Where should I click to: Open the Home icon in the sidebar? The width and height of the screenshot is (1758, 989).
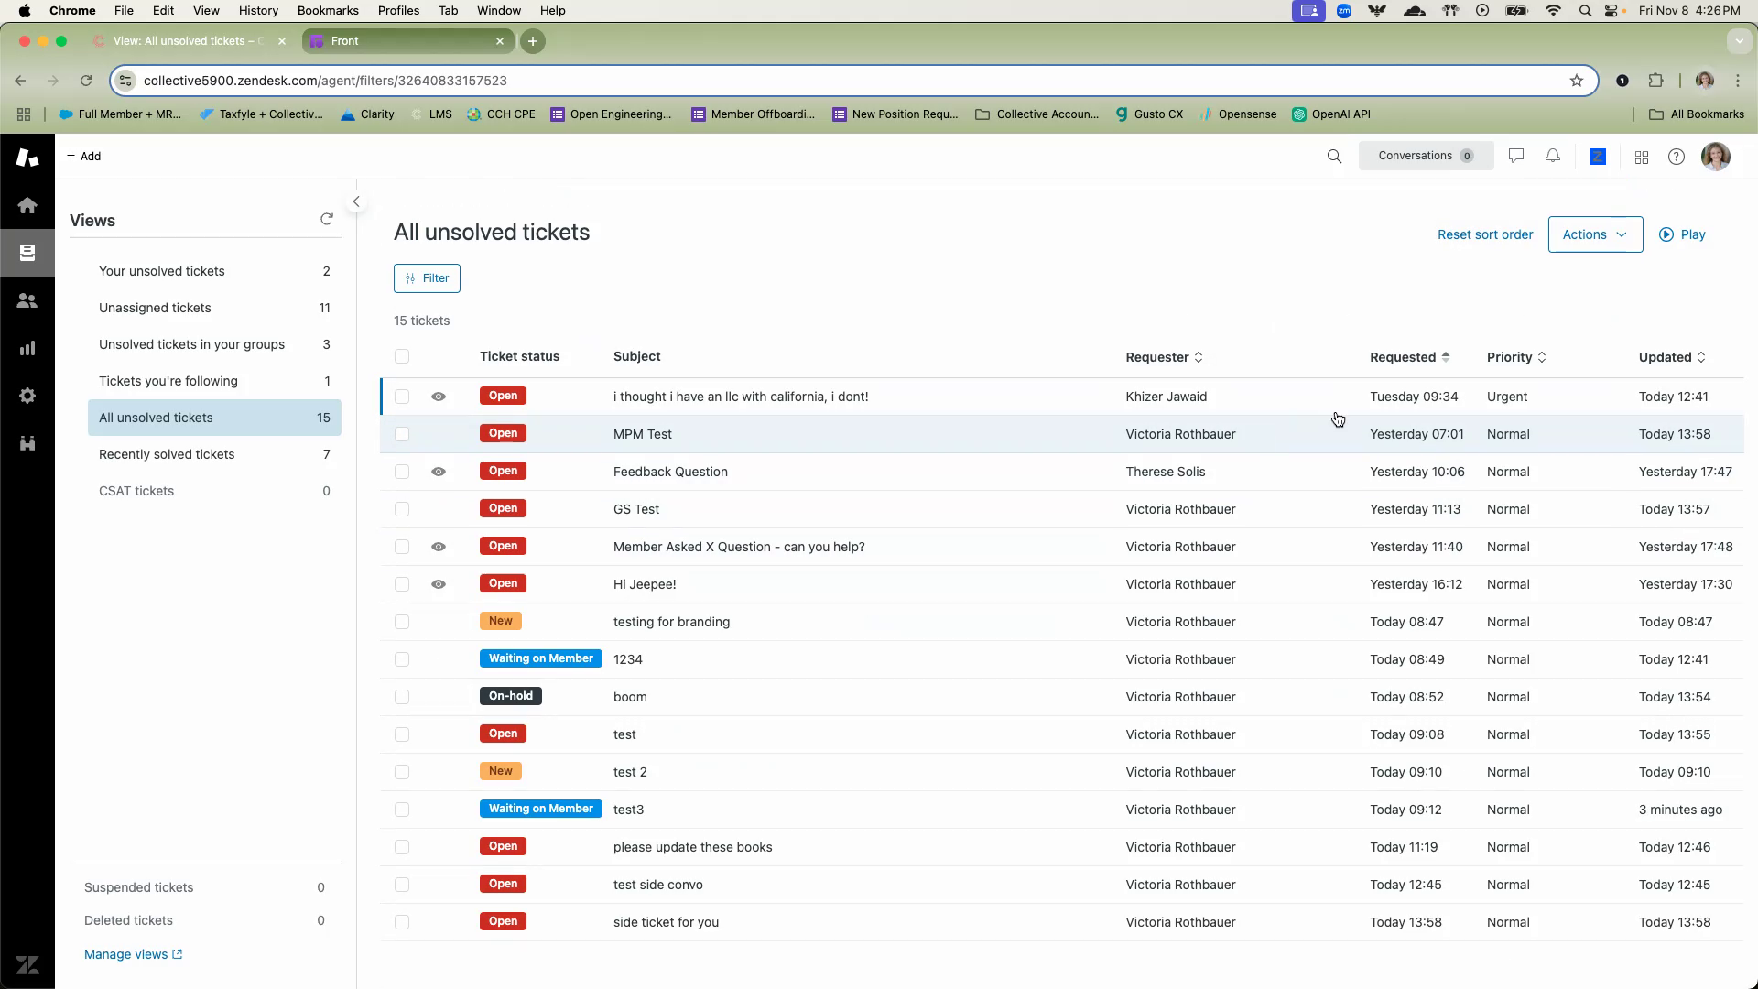(27, 205)
